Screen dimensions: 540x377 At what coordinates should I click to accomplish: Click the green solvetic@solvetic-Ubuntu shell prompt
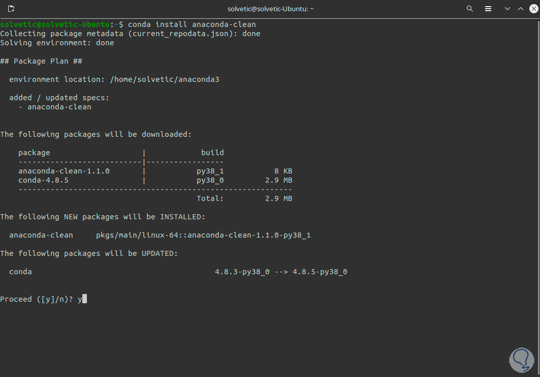pos(55,24)
